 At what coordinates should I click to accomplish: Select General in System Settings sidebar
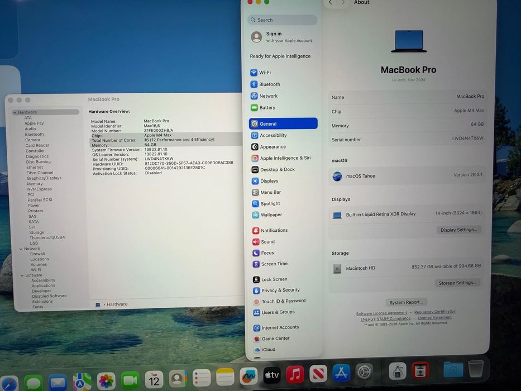[283, 123]
